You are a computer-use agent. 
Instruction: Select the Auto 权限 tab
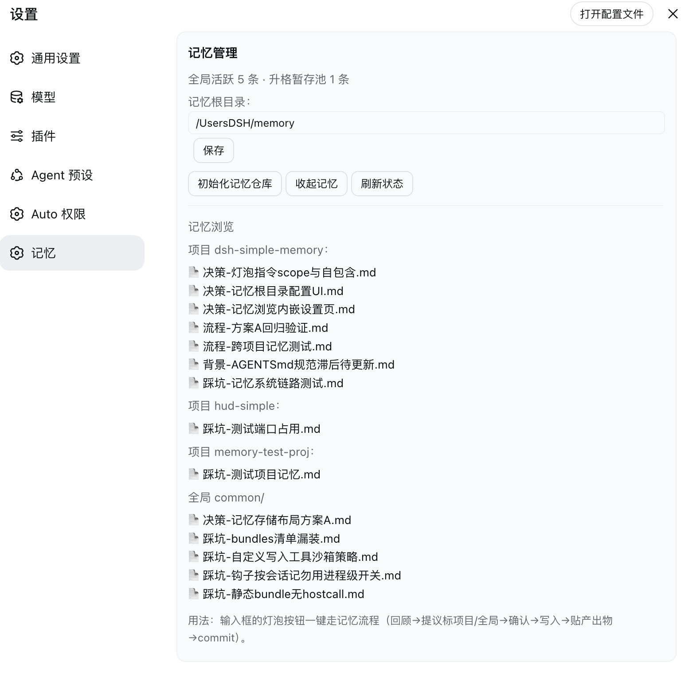[72, 214]
